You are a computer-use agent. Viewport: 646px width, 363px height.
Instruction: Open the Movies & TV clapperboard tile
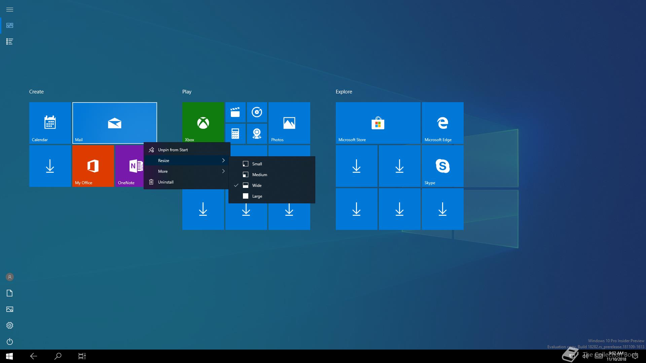click(x=236, y=112)
